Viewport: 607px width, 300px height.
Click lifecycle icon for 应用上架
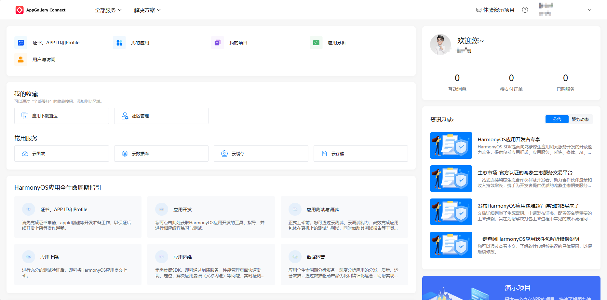[29, 257]
